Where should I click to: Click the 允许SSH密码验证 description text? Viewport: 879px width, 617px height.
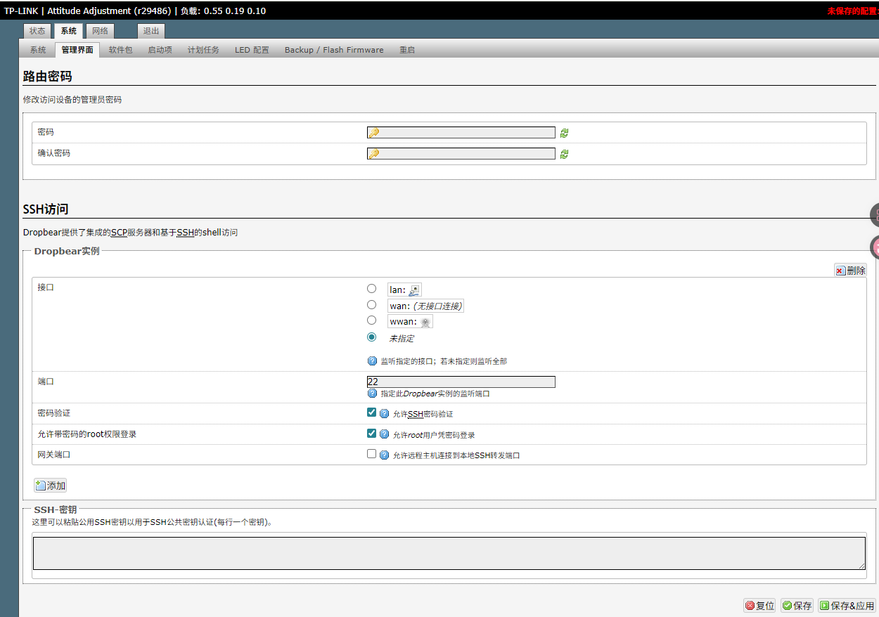(423, 414)
